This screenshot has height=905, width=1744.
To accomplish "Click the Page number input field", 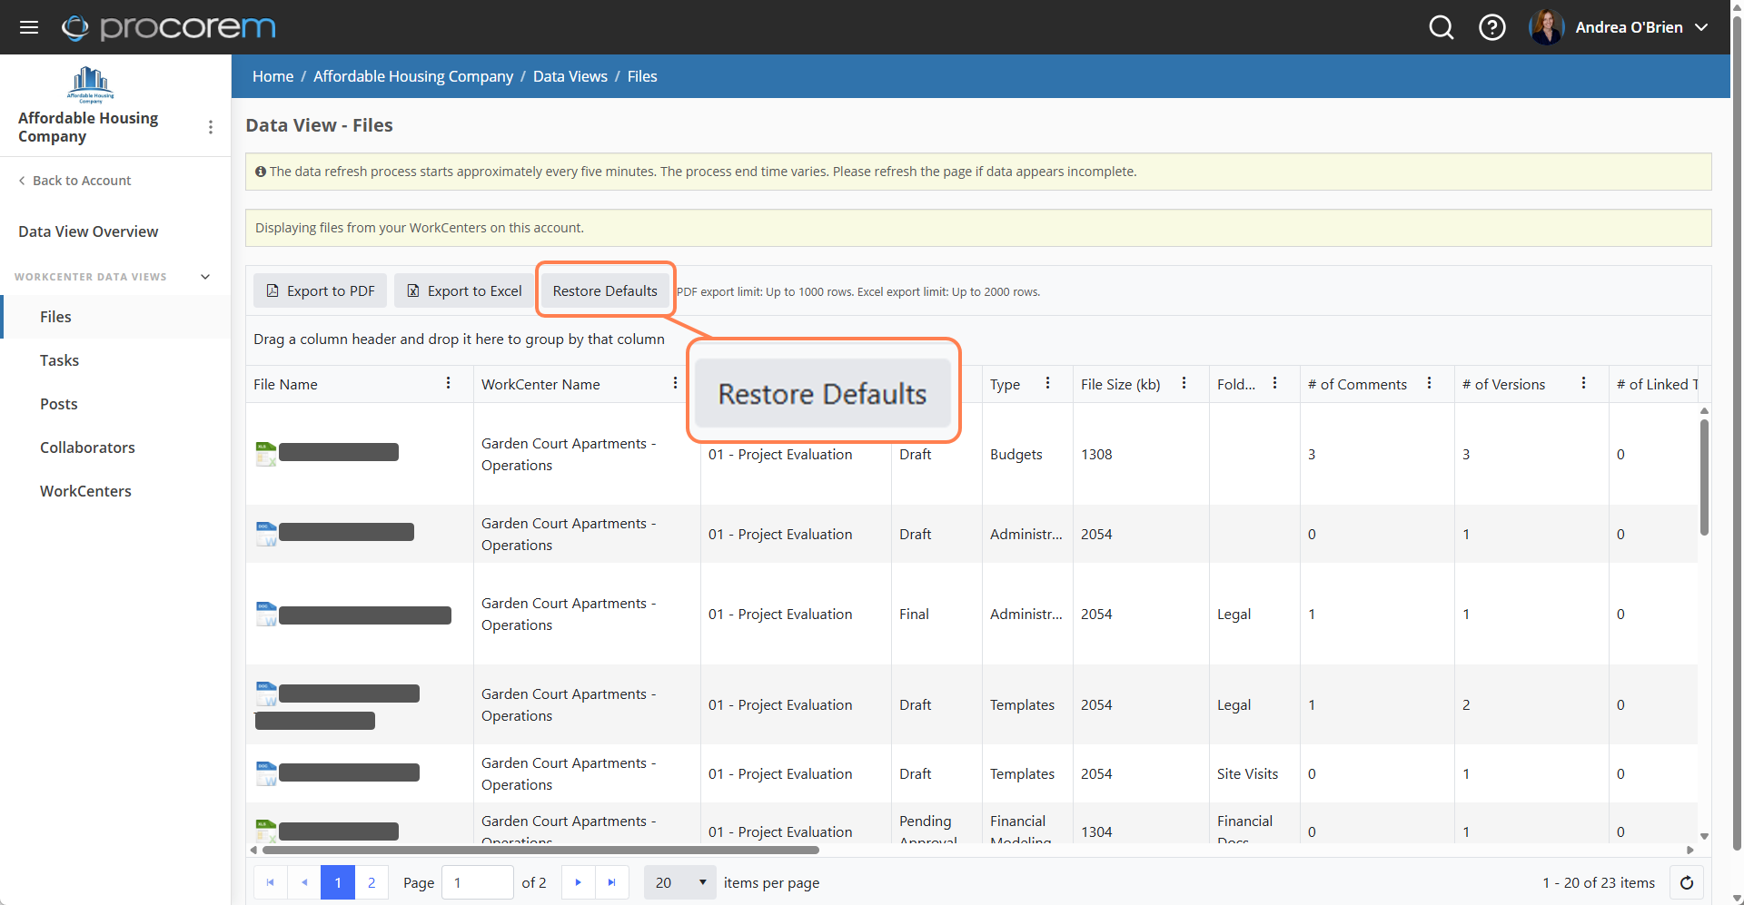I will 478,882.
